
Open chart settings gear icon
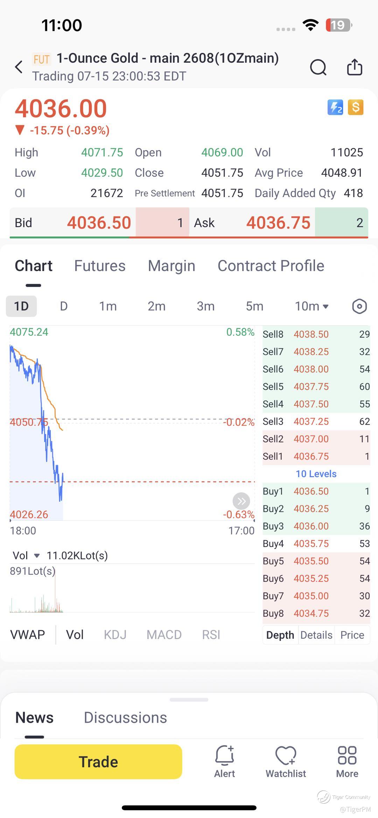(359, 306)
